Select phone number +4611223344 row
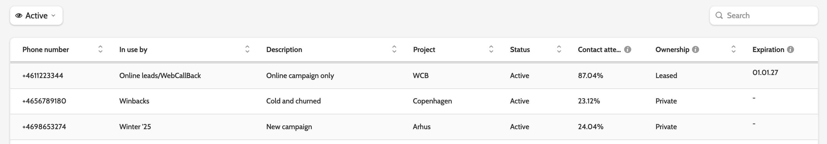 43,76
